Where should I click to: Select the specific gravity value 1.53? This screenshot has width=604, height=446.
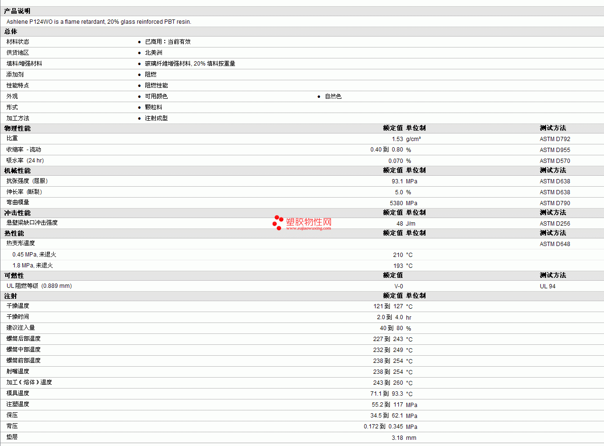point(397,139)
